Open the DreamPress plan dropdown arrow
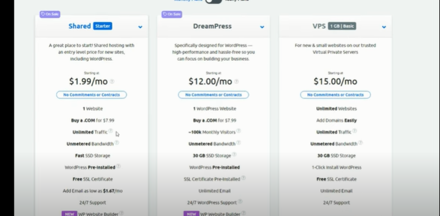The width and height of the screenshot is (440, 216). pos(262,27)
